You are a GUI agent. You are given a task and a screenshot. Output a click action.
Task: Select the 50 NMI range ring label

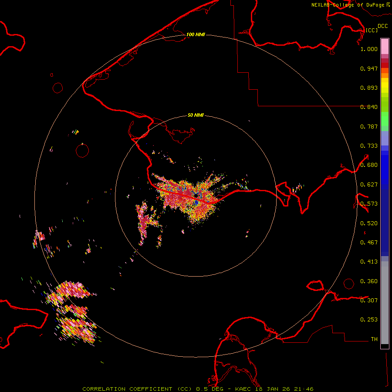tap(196, 115)
